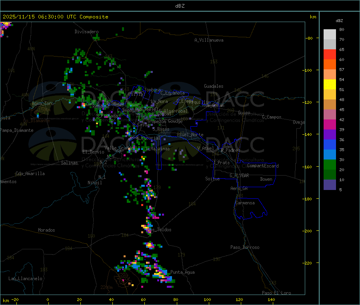The height and width of the screenshot is (305, 360).
Task: Click the purple 36-39 dBZ legend swatch
Action: coord(330,134)
